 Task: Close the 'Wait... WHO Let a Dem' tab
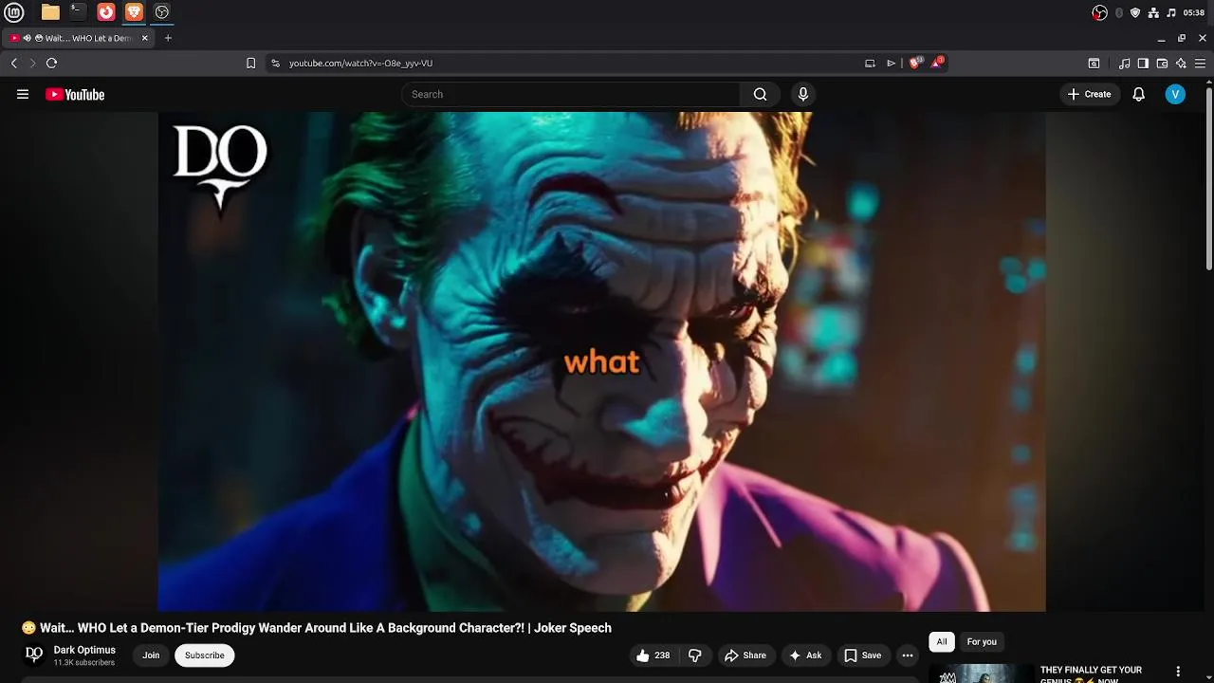145,38
